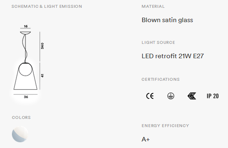This screenshot has height=148, width=228.
Task: Click the 340 cable length dimension
Action: pos(42,46)
